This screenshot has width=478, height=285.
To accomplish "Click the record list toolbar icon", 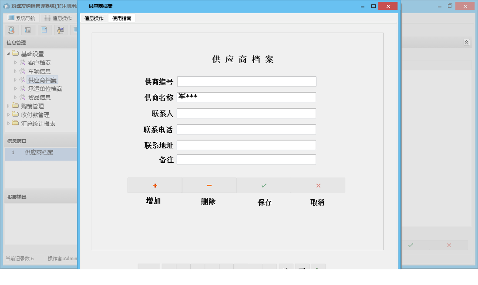I will [27, 30].
